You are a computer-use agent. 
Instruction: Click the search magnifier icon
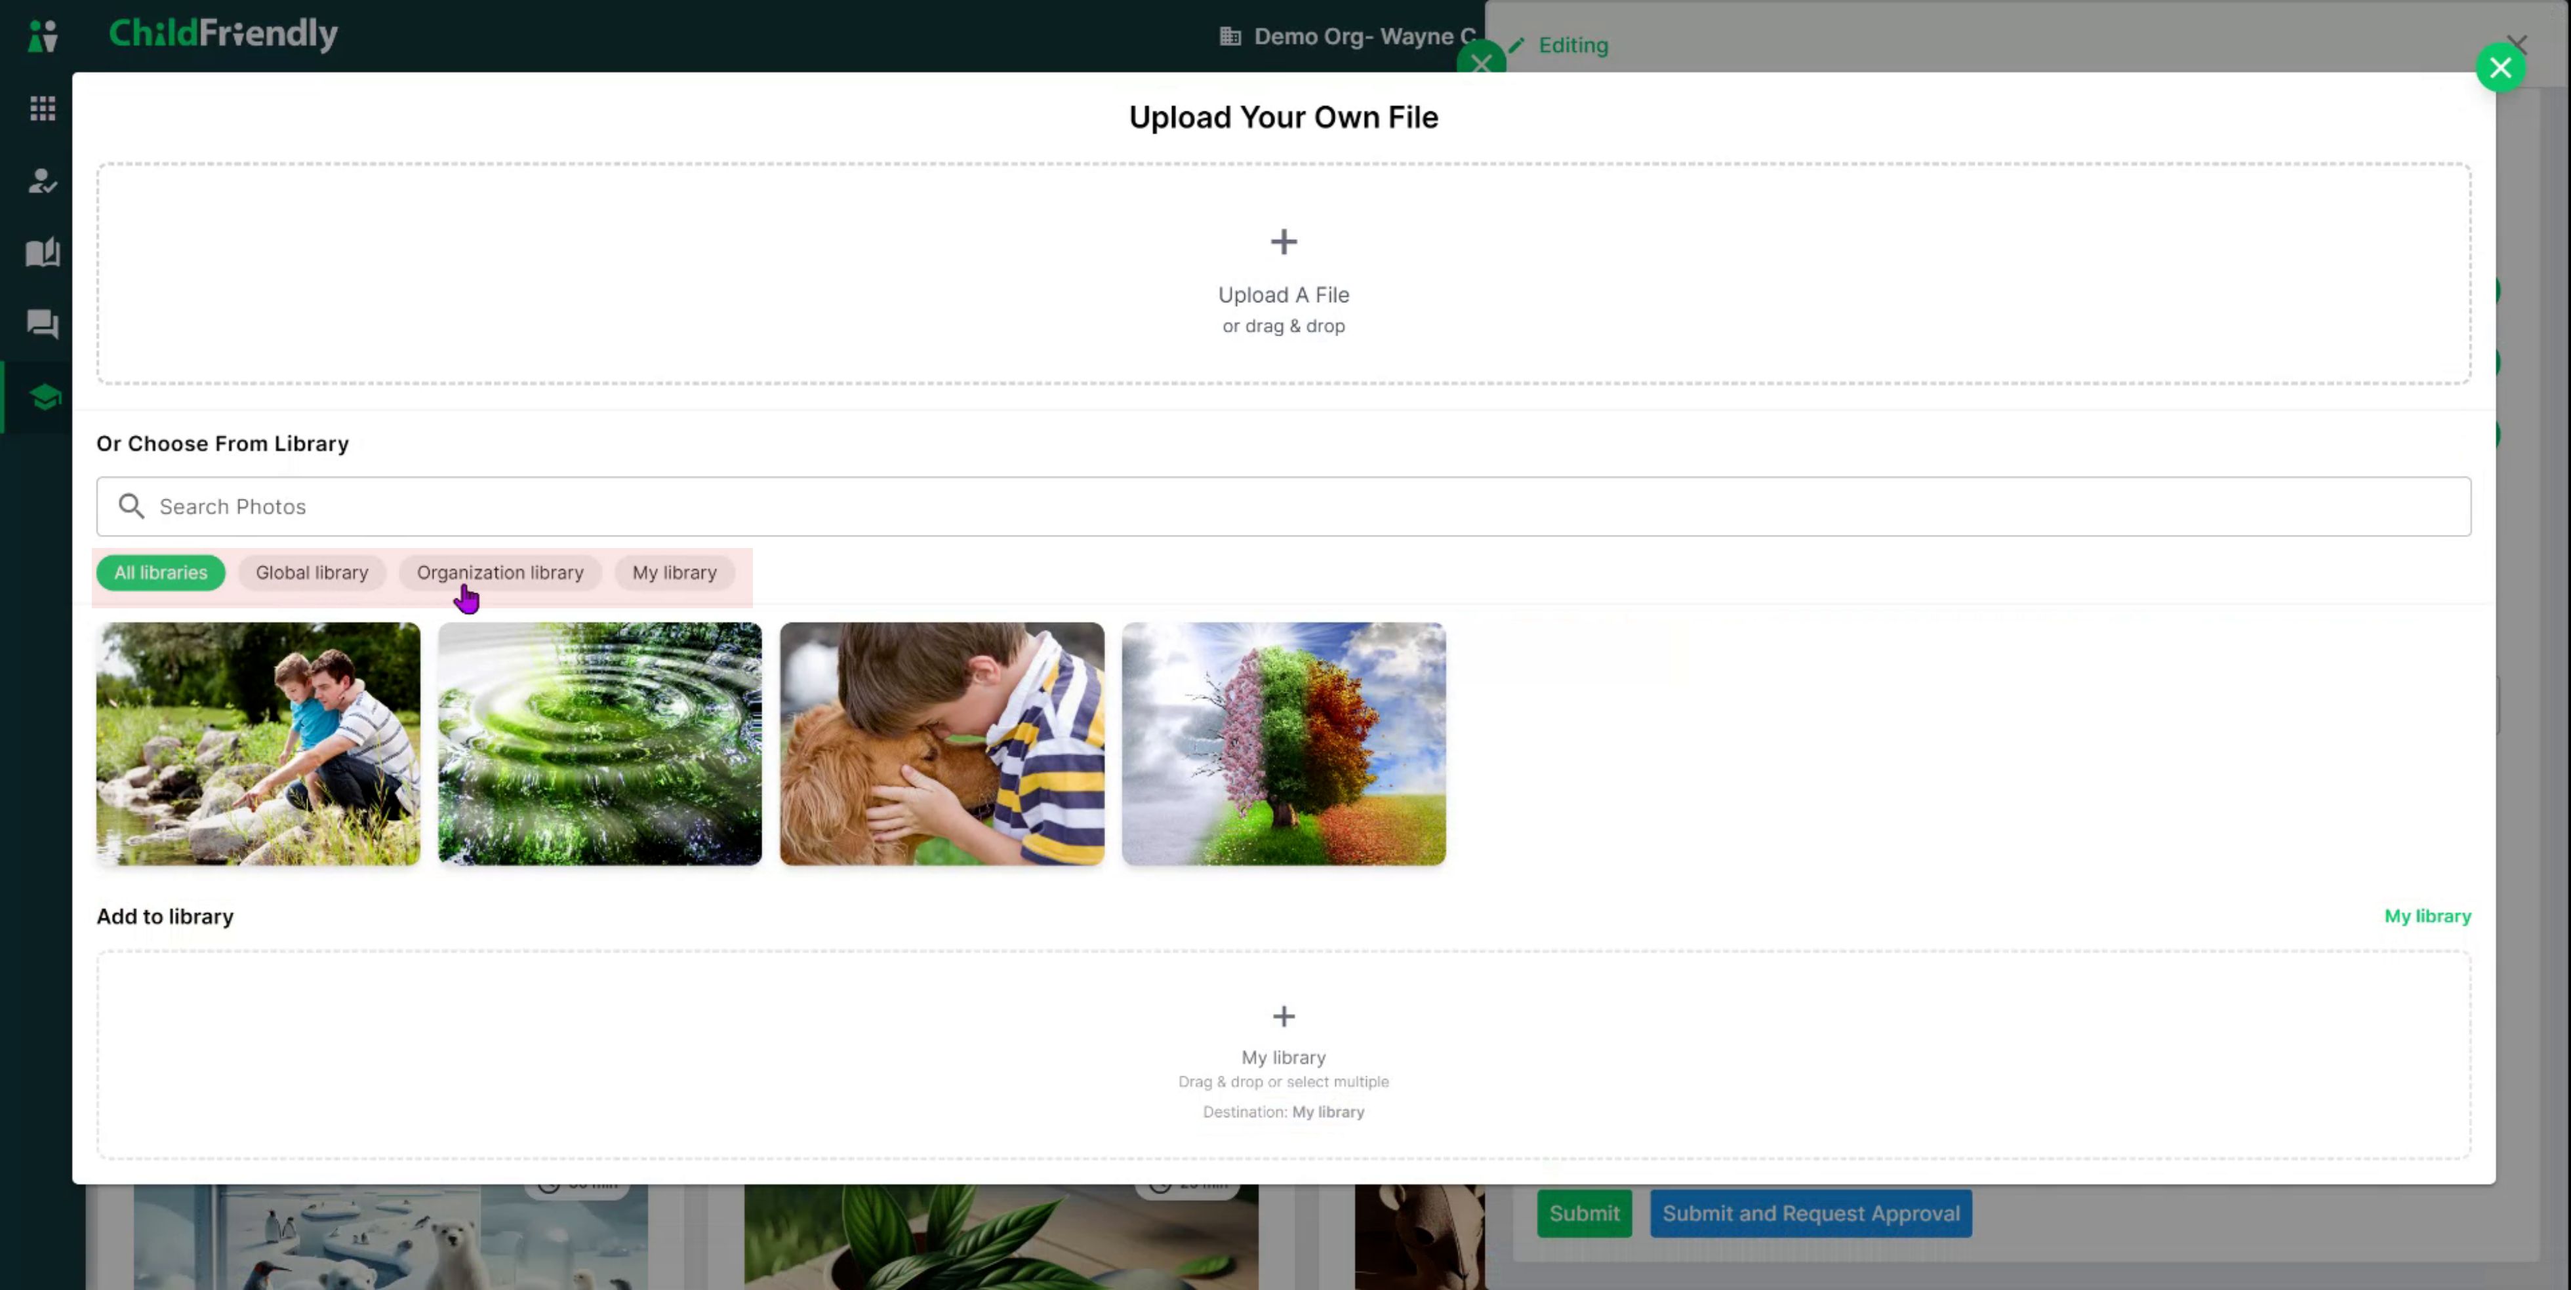click(x=131, y=506)
